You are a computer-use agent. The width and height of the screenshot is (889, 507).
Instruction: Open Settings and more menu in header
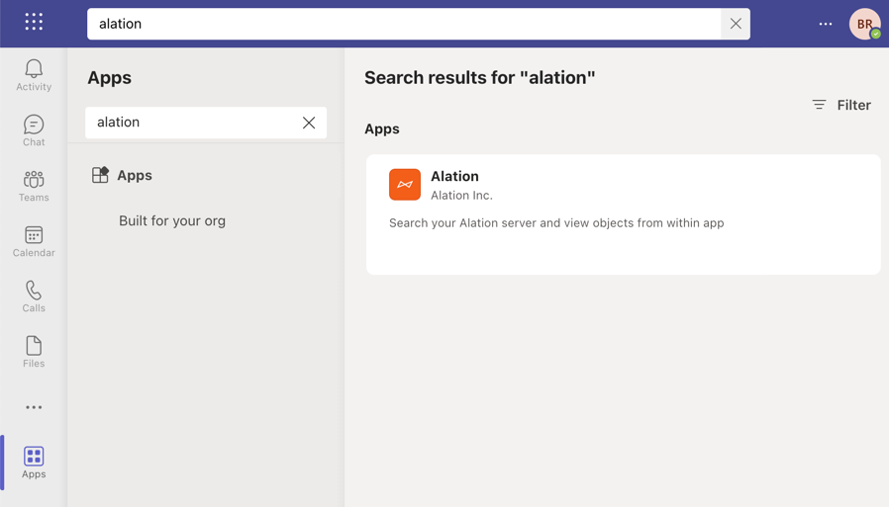pos(826,24)
